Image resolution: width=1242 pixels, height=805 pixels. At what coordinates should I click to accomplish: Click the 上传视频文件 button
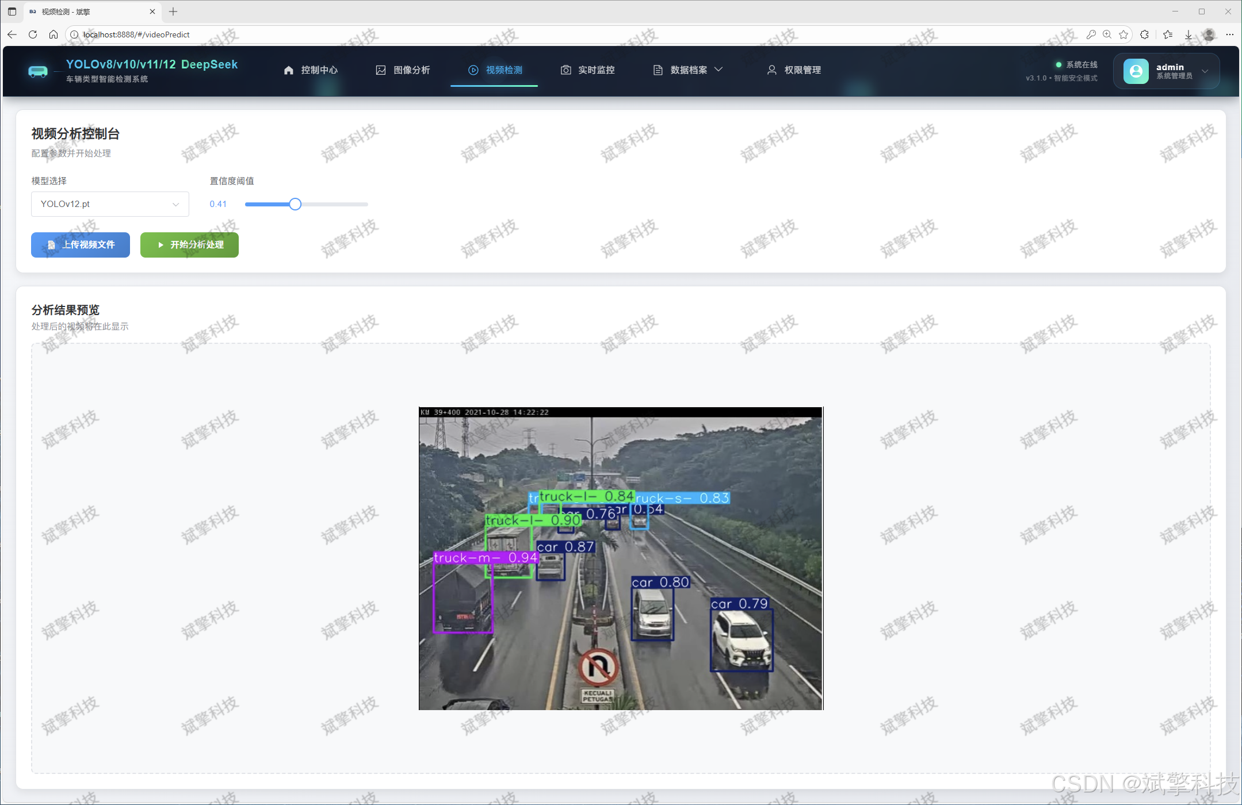coord(81,245)
